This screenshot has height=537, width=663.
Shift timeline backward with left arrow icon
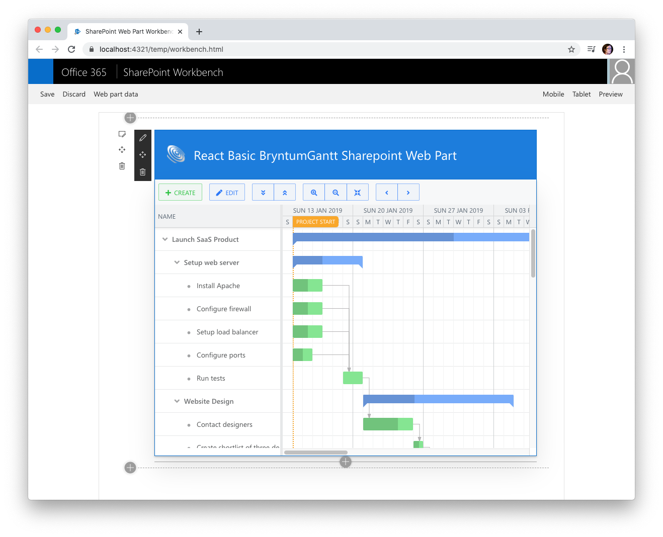click(386, 192)
